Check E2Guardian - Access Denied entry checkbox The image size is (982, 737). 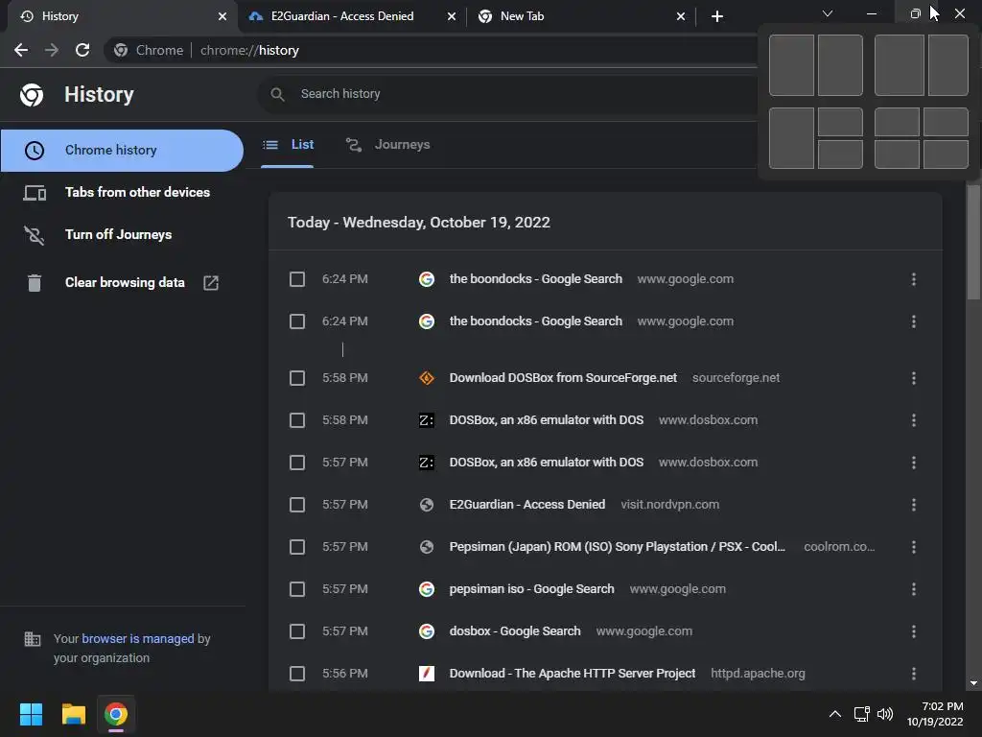click(297, 505)
